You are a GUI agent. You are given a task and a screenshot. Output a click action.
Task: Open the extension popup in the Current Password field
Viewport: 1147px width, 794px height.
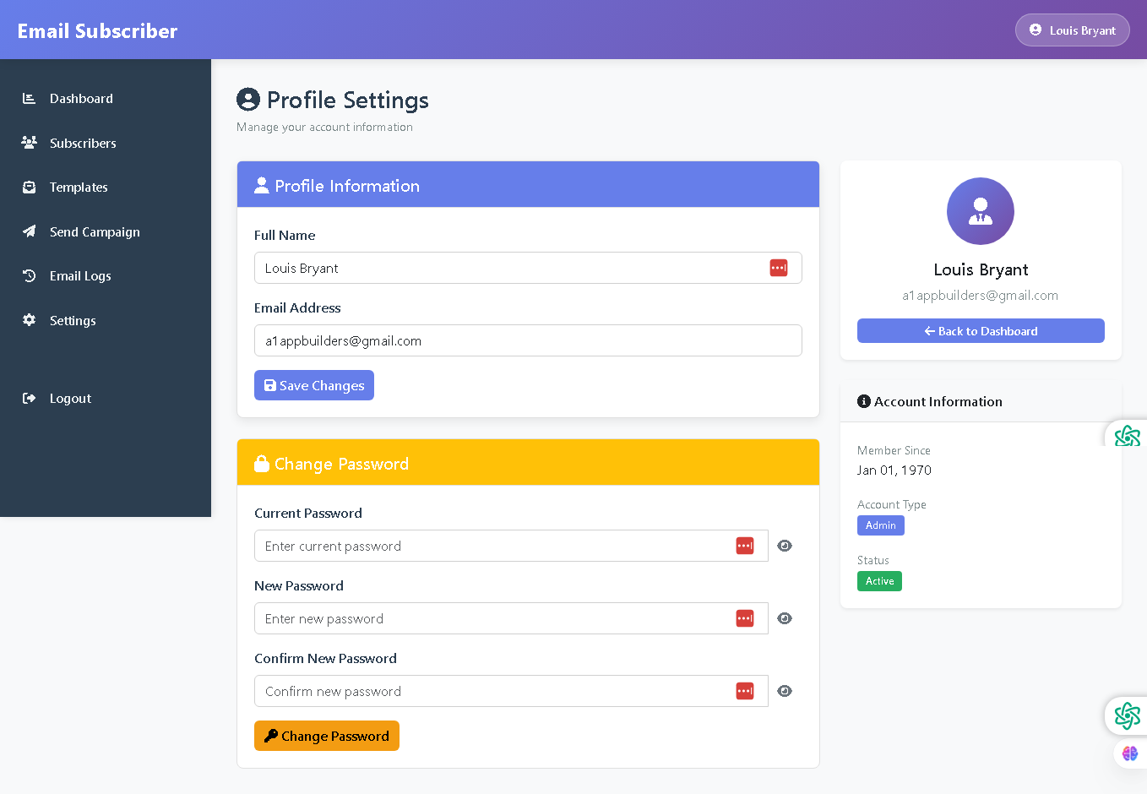(745, 546)
